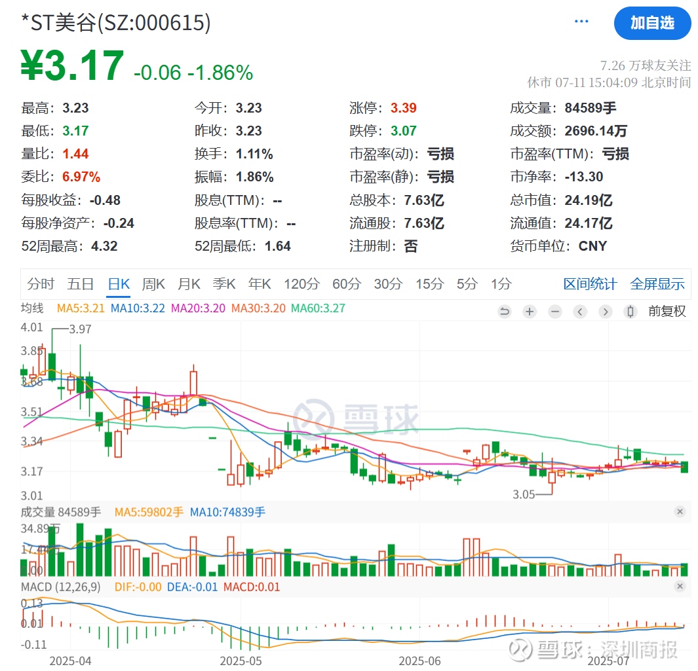Click the 流通值 value 24.17亿
Screen dimensions: 698x671
(589, 223)
